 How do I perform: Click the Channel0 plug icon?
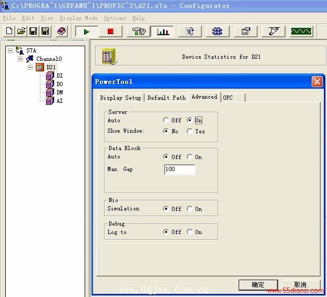tap(30, 59)
